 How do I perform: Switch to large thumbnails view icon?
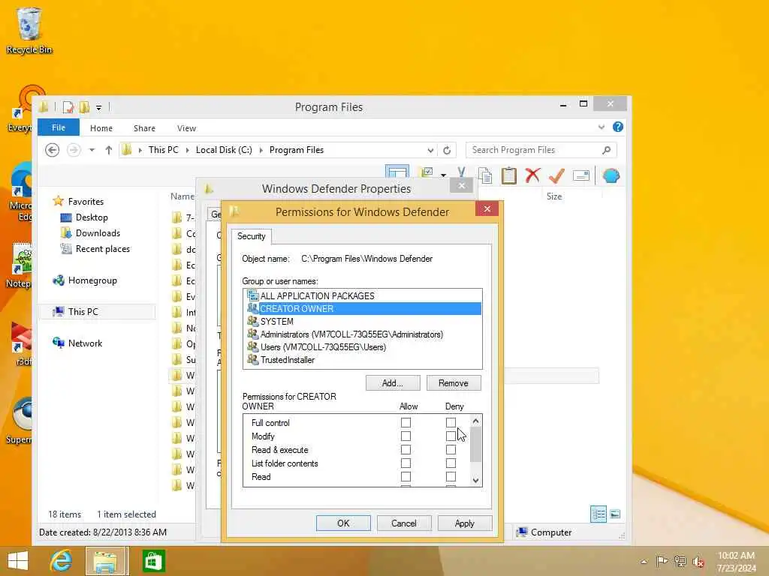(x=615, y=514)
